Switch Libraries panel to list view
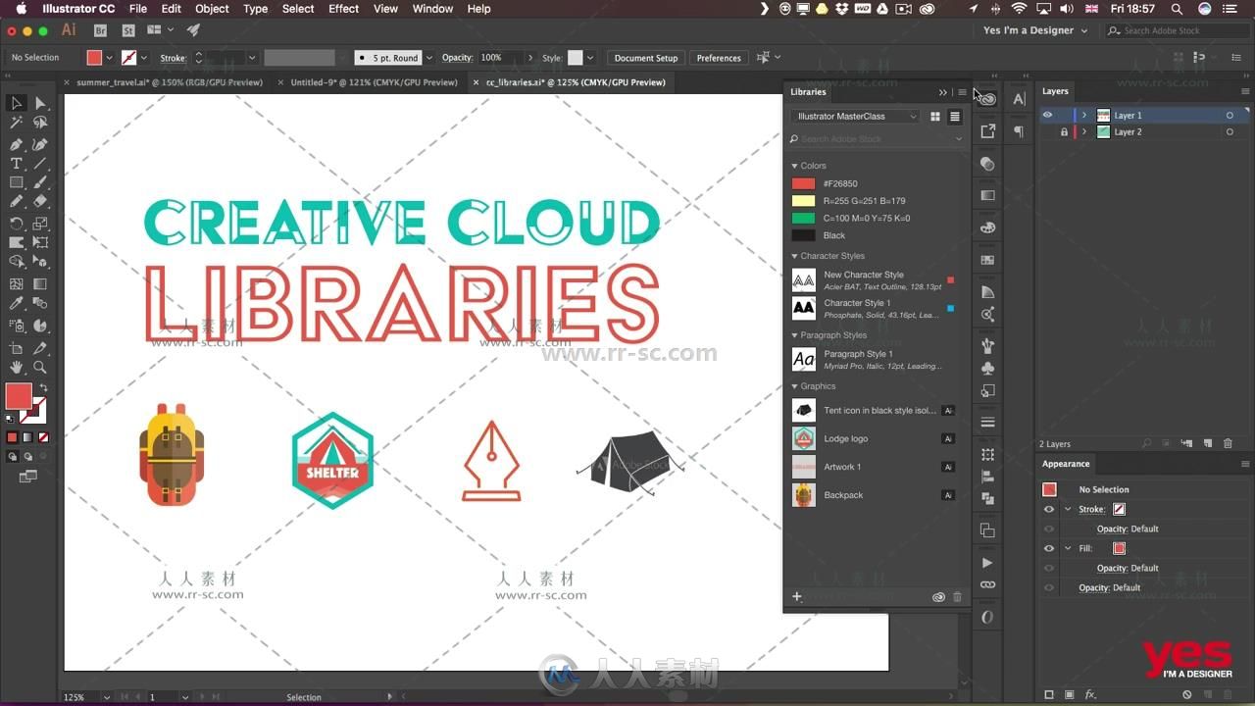Screen dimensions: 1255x706 coord(954,117)
